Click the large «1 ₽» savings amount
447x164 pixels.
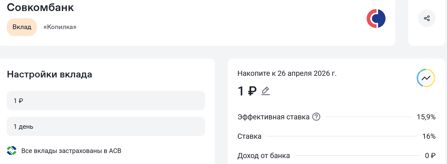[247, 91]
